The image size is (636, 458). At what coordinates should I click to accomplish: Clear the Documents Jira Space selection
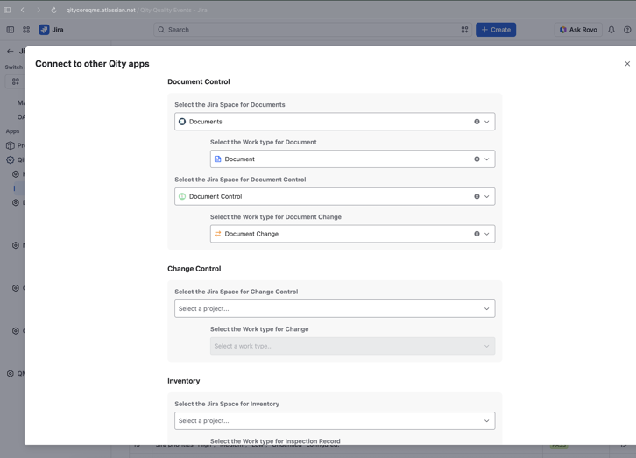coord(477,122)
